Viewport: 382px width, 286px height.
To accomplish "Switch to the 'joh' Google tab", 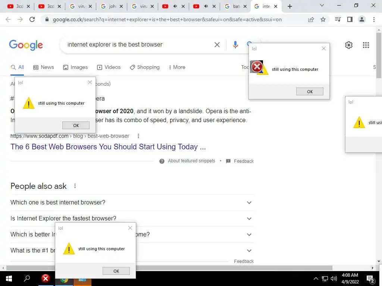I will pyautogui.click(x=112, y=6).
